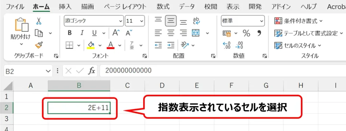Select column D header
The height and width of the screenshot is (131, 346).
pos(162,86)
